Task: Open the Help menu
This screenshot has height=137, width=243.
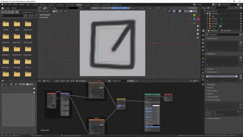Action: (28, 5)
